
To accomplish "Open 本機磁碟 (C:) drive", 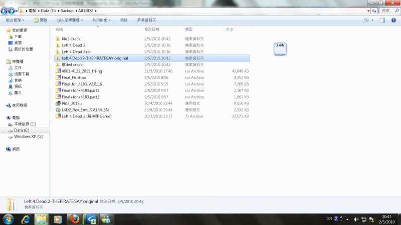I will tap(25, 124).
